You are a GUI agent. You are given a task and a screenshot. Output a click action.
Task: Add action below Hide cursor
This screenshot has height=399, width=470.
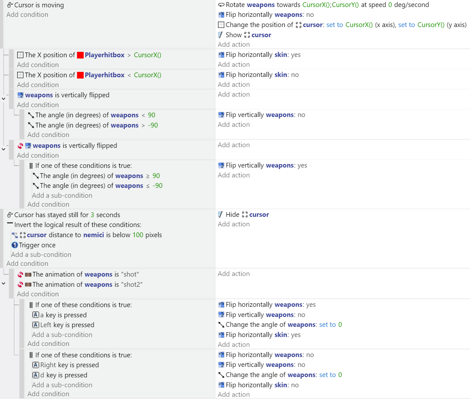[x=234, y=224]
